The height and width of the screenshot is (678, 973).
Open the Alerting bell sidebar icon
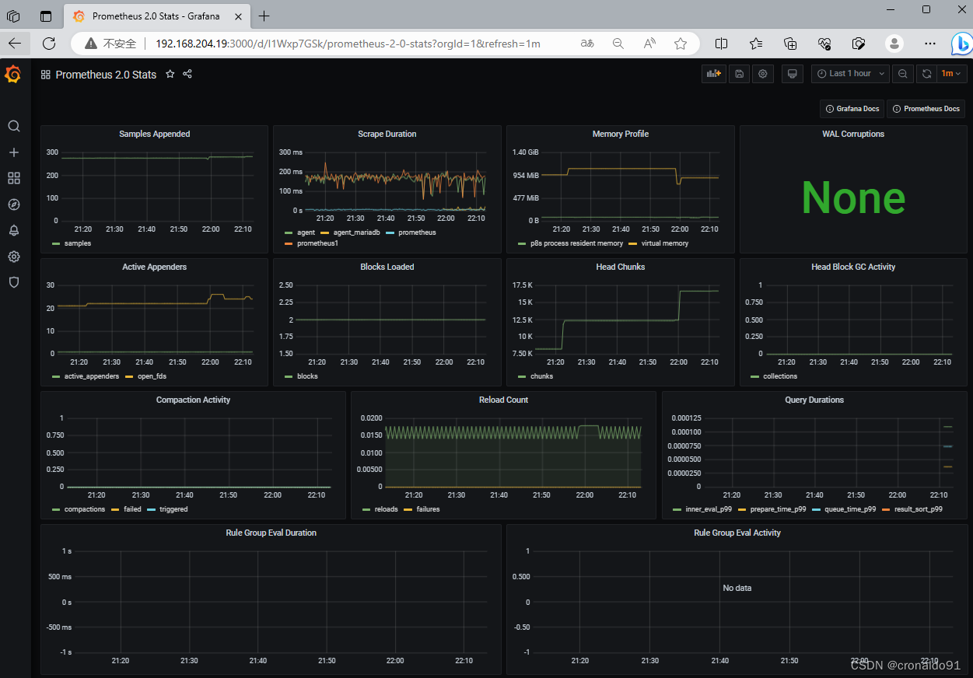pos(14,230)
